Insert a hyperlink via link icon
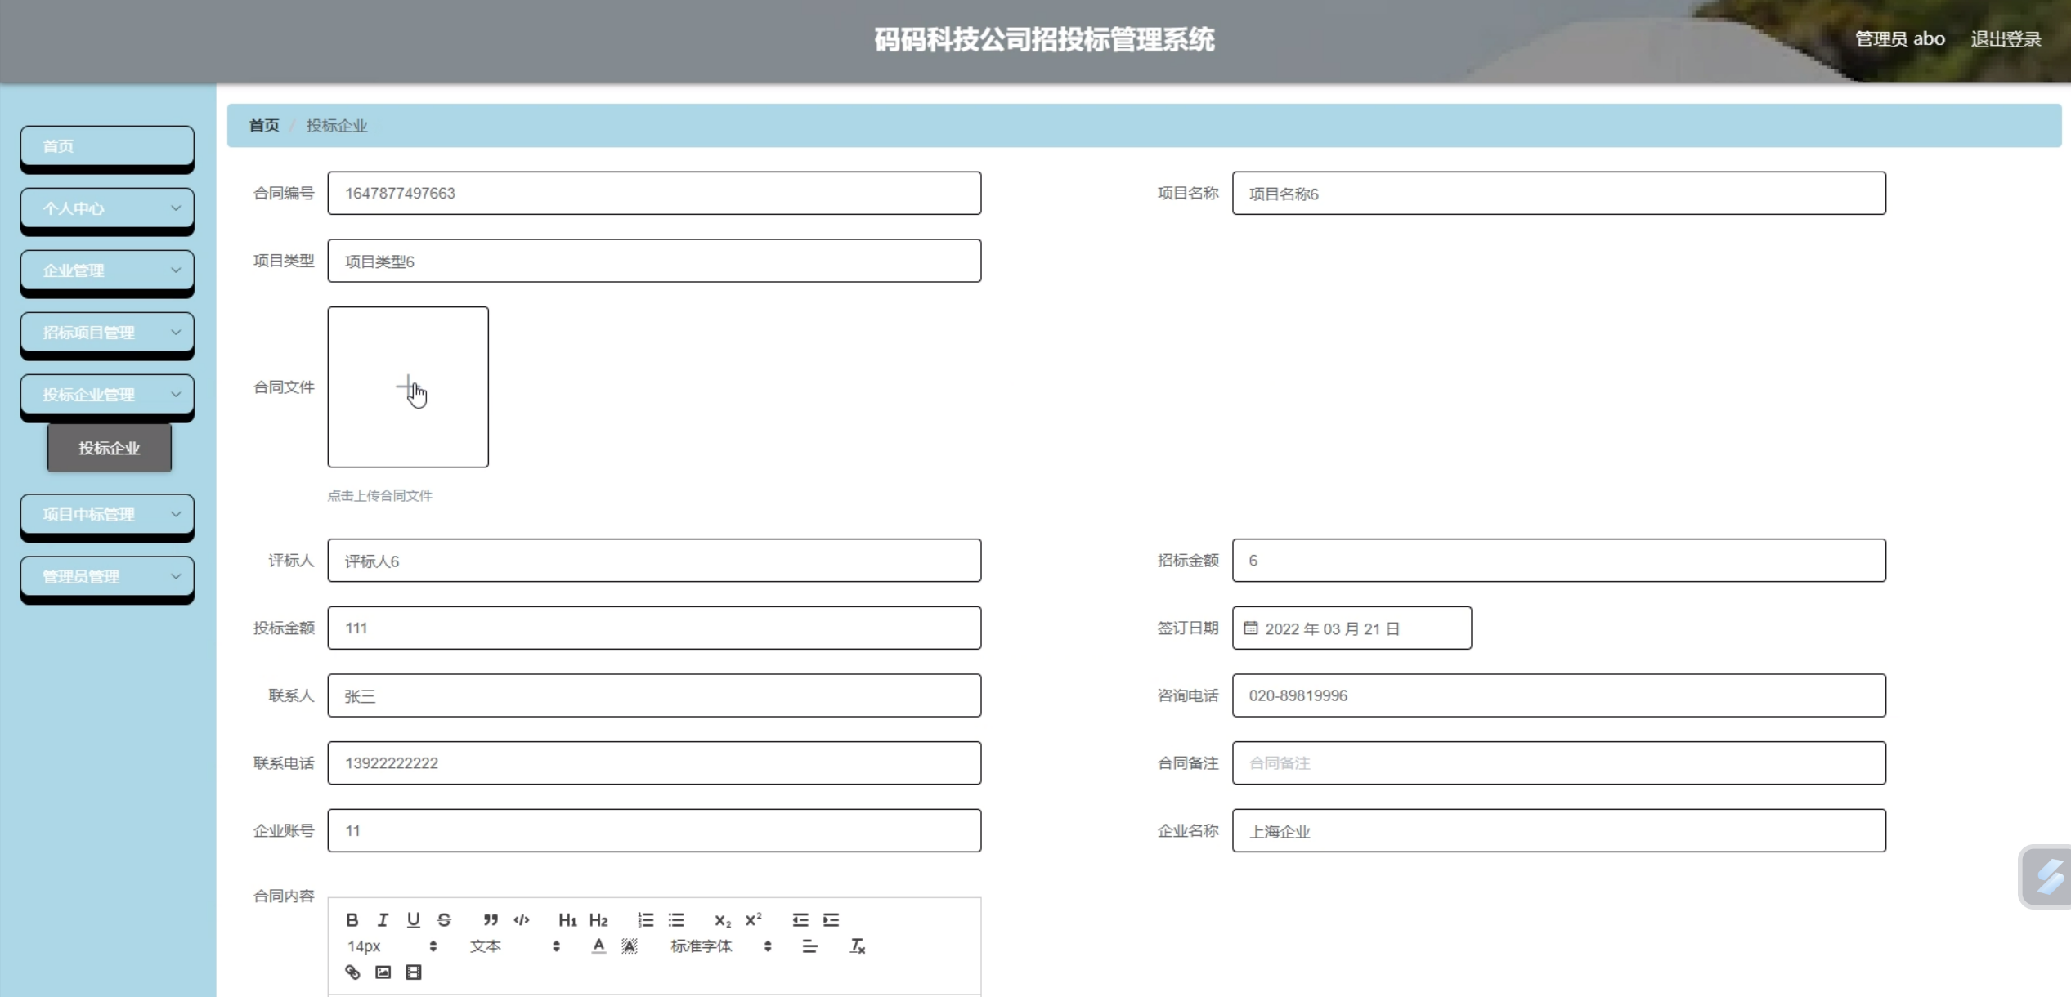The height and width of the screenshot is (997, 2071). pos(352,972)
